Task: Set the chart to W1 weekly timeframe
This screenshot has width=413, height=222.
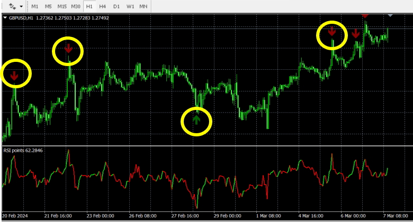Action: tap(130, 6)
